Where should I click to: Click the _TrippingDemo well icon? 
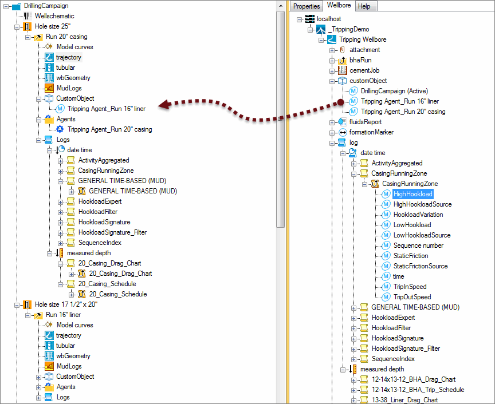pos(321,29)
